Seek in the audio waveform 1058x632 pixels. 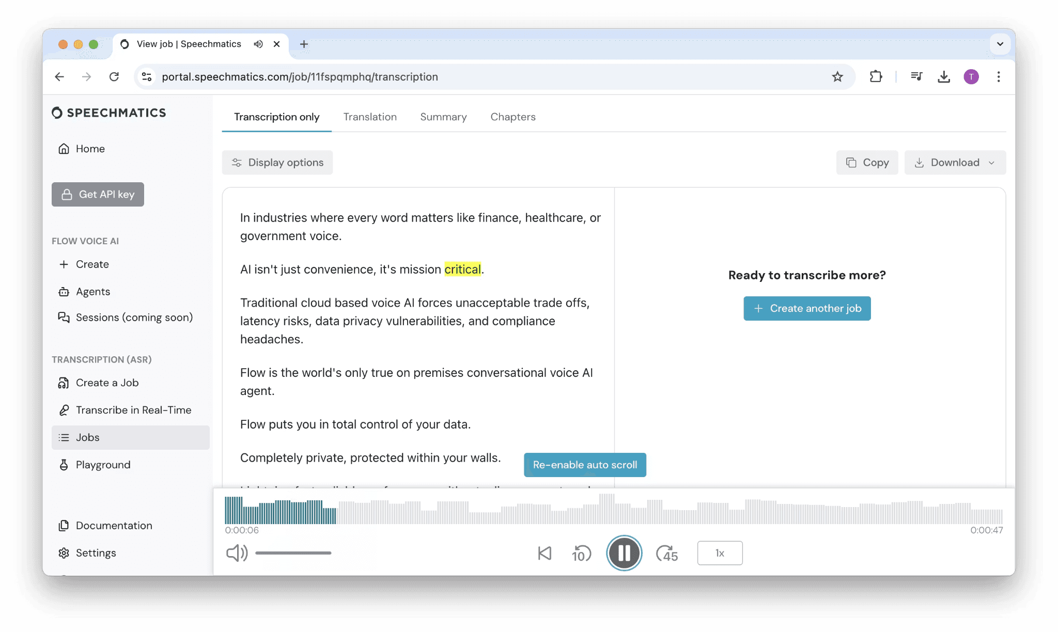click(614, 509)
